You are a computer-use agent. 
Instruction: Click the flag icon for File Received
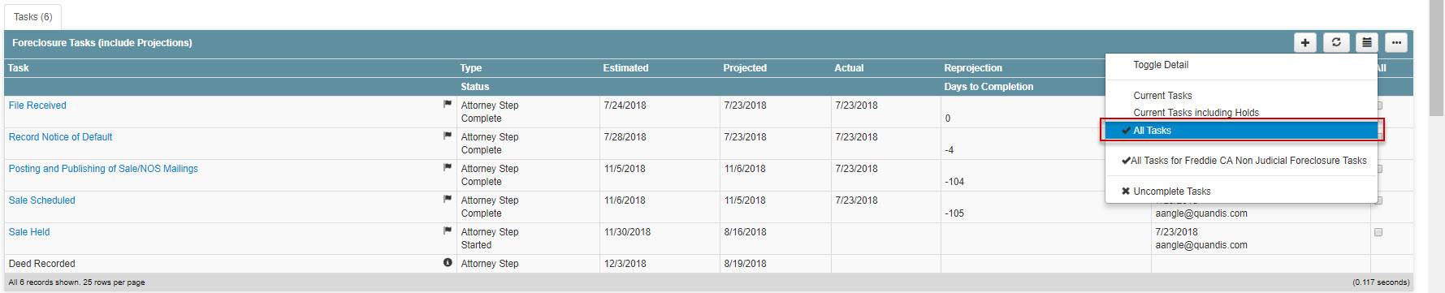448,104
